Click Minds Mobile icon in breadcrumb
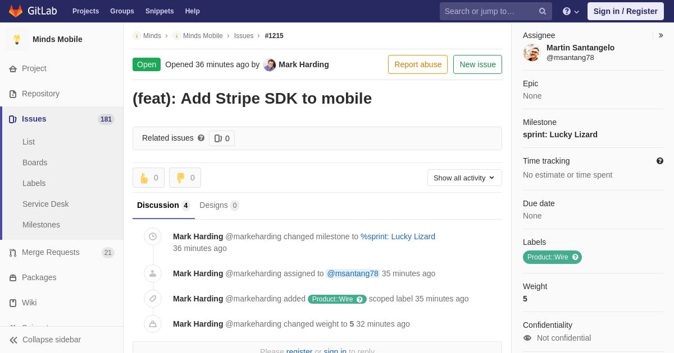 176,36
